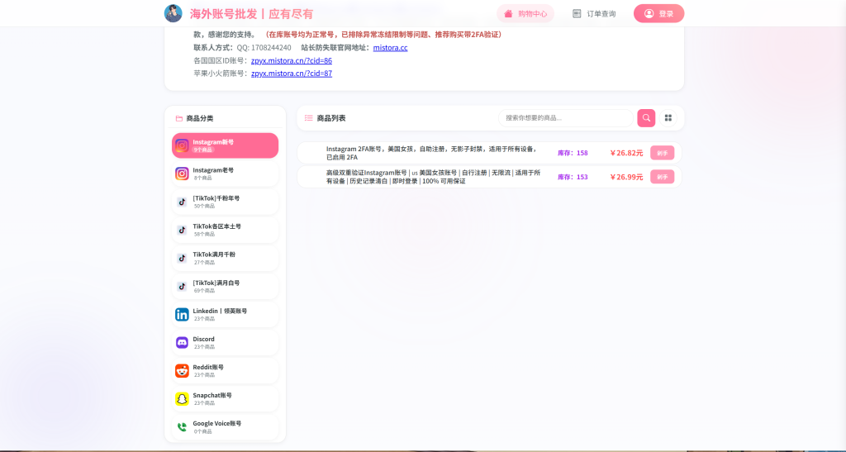Follow the zpyx.mistora.cn/?cid=87 link
The height and width of the screenshot is (452, 846).
292,74
